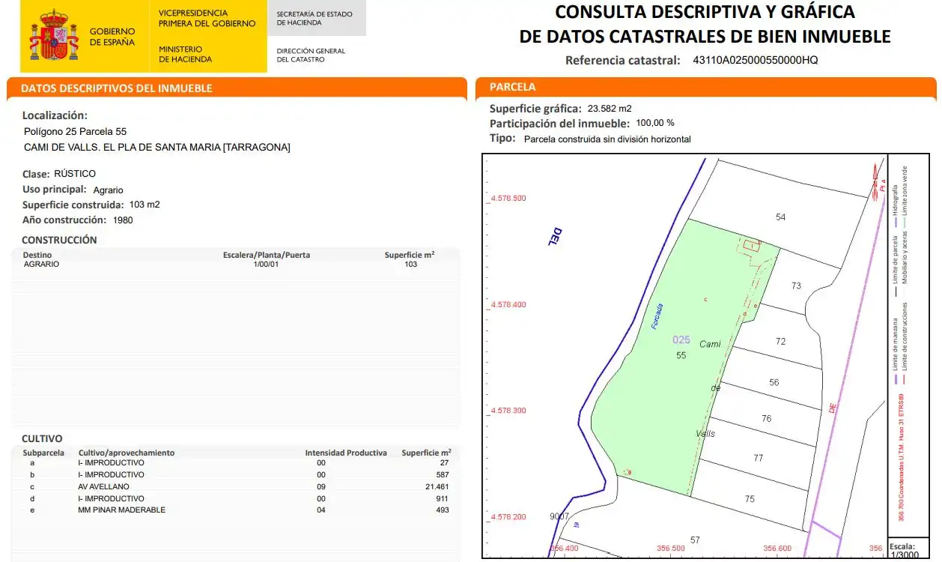Screen dimensions: 942x562
Task: Select the 'AGRARIO' destino row entry
Action: coord(41,265)
